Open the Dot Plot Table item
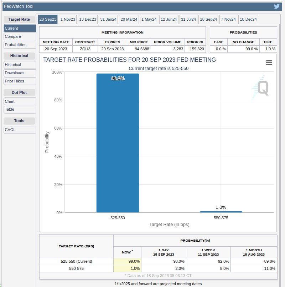 click(x=20, y=110)
